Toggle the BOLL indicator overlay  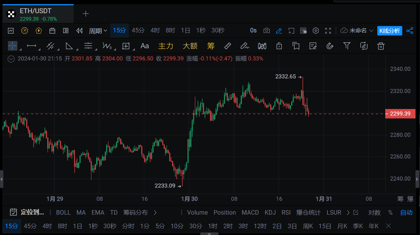coord(63,212)
